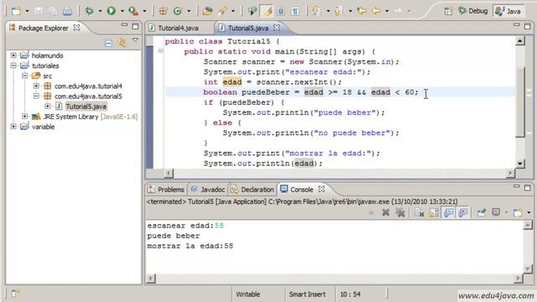Toggle Block Selection Mode icon
The height and width of the screenshot is (302, 537).
(280, 11)
